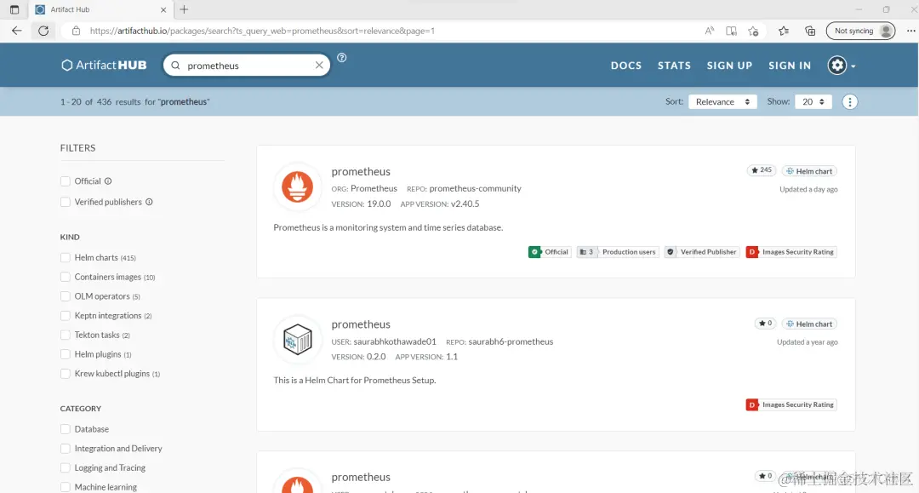919x493 pixels.
Task: Clear the prometheus search text
Action: tap(319, 65)
